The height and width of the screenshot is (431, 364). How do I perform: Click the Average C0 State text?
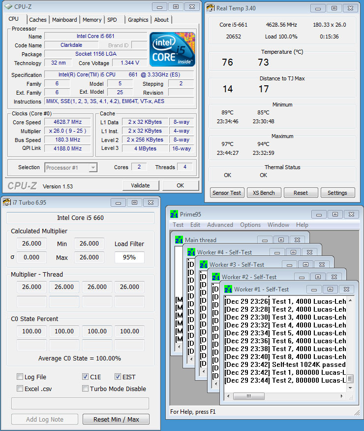pyautogui.click(x=80, y=359)
